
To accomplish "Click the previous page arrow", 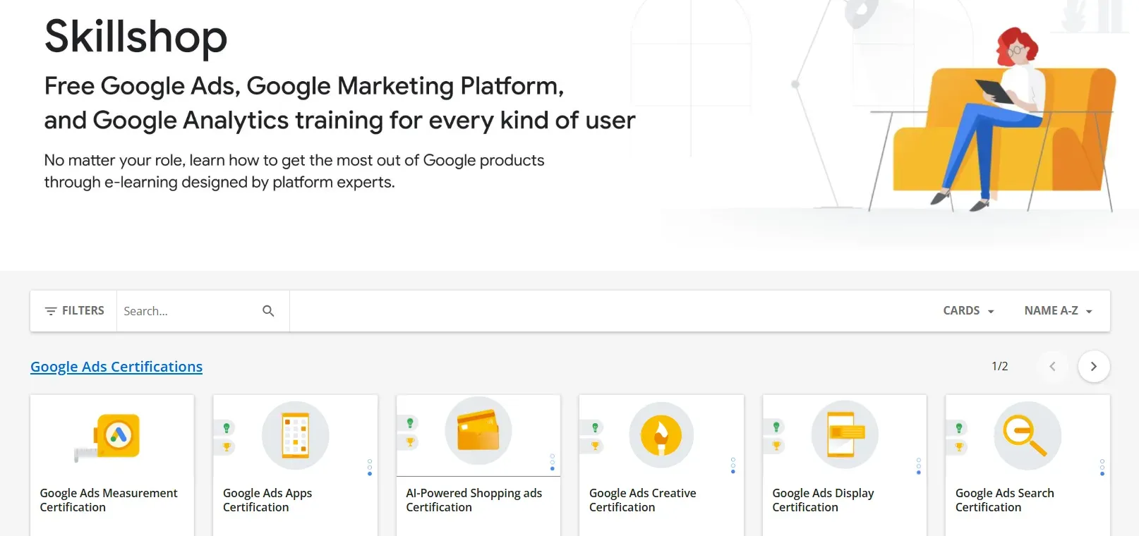I will (1052, 367).
